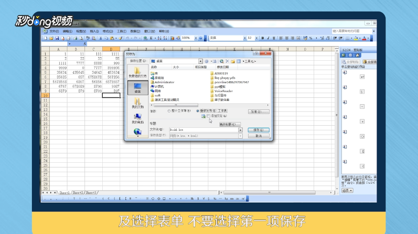Viewport: 418px width, 234px height.
Task: Click the Save floppy disk toolbar icon
Action: pyautogui.click(x=57, y=38)
